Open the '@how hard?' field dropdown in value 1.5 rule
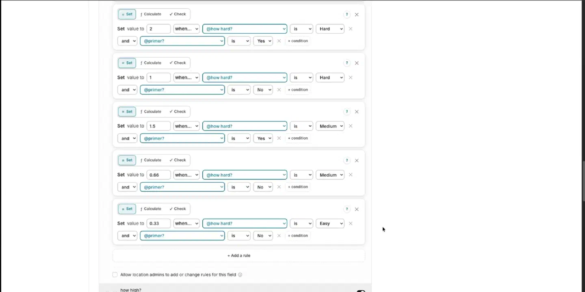Image resolution: width=585 pixels, height=292 pixels. [x=245, y=126]
